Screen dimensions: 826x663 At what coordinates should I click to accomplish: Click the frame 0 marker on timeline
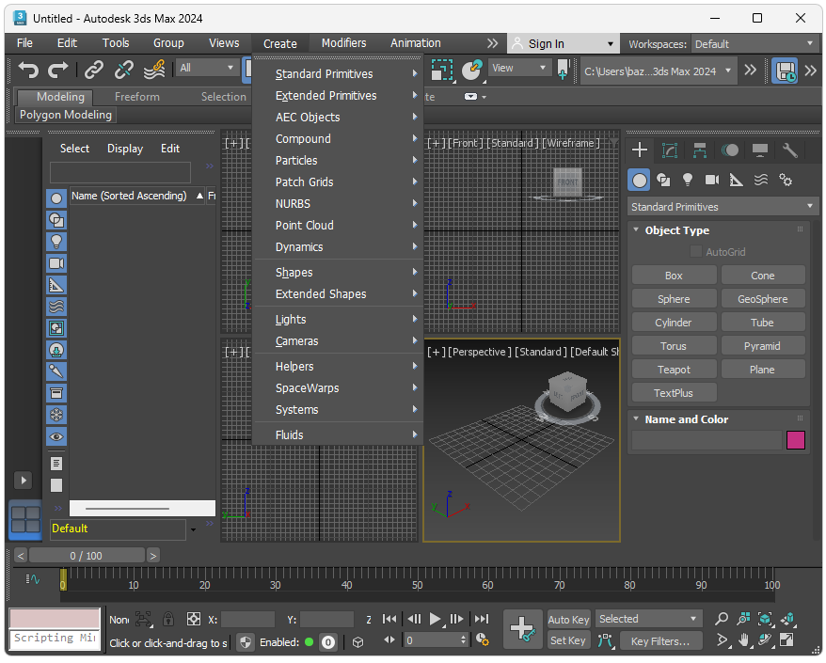point(63,579)
